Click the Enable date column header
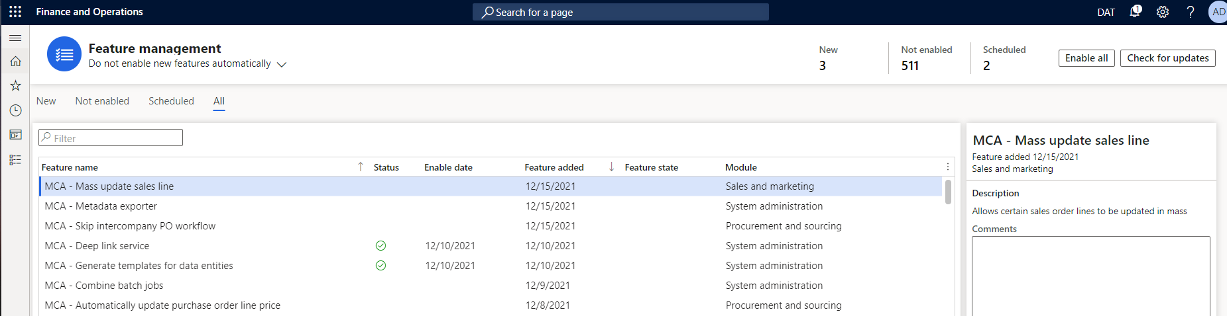The height and width of the screenshot is (316, 1227). pos(448,167)
